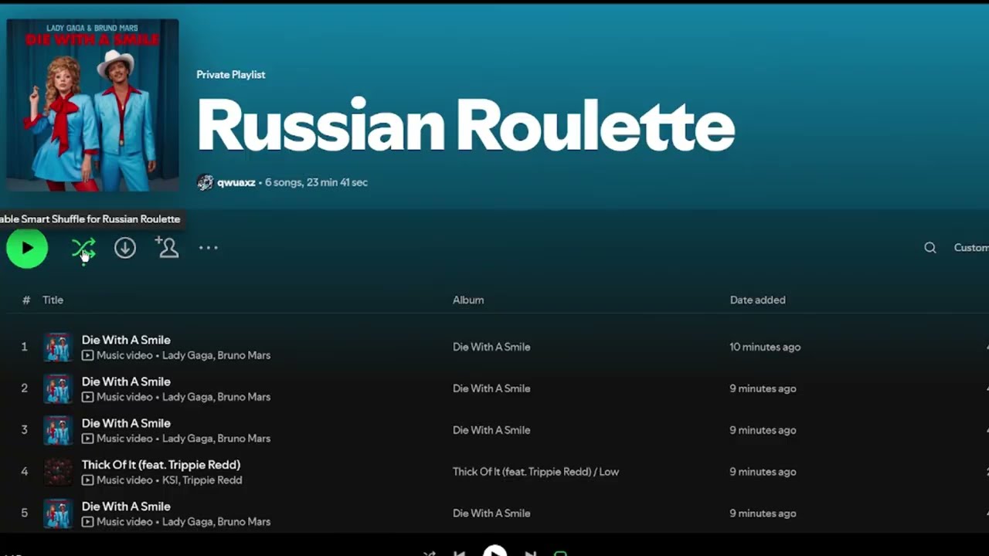Click the music video icon in track 4
Screen dimensions: 989x556
(87, 480)
